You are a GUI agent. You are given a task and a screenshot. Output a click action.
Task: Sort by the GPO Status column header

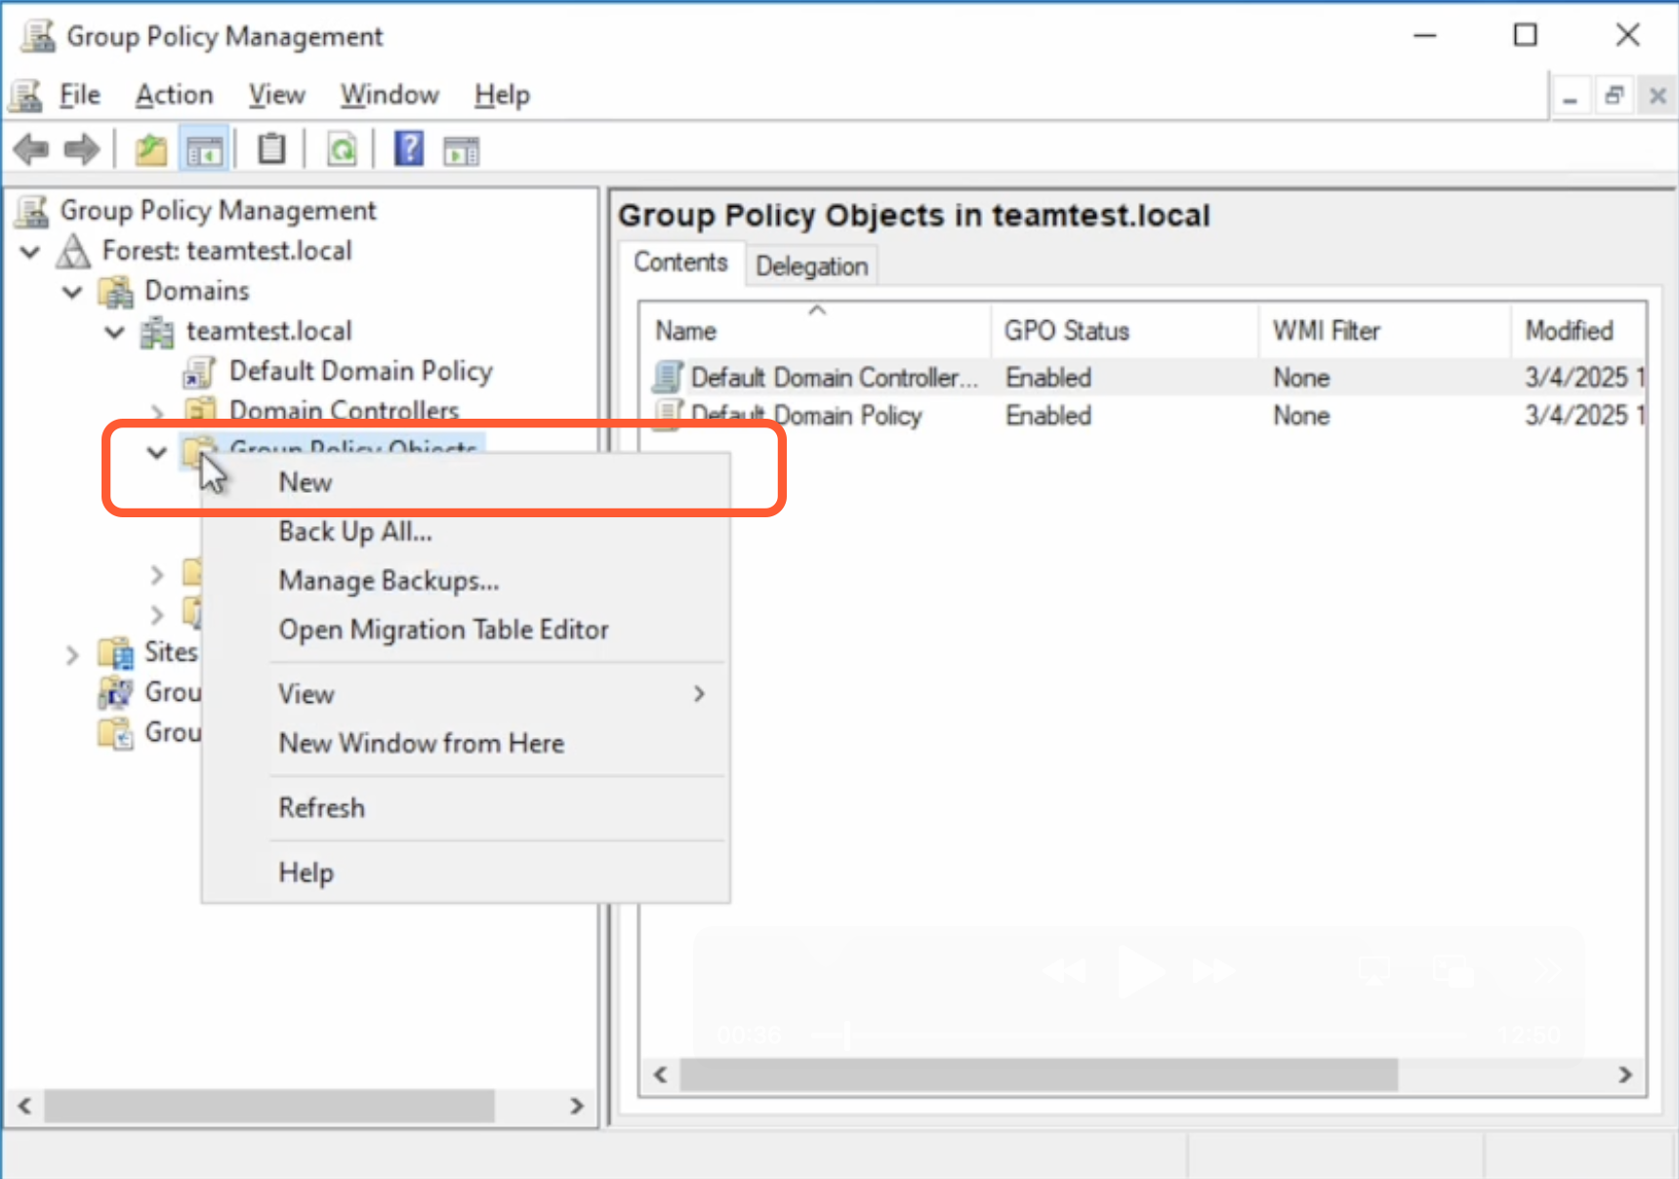coord(1067,331)
